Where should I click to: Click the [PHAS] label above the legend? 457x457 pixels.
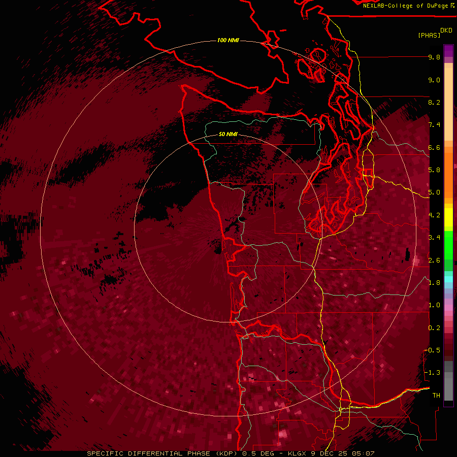pos(429,35)
